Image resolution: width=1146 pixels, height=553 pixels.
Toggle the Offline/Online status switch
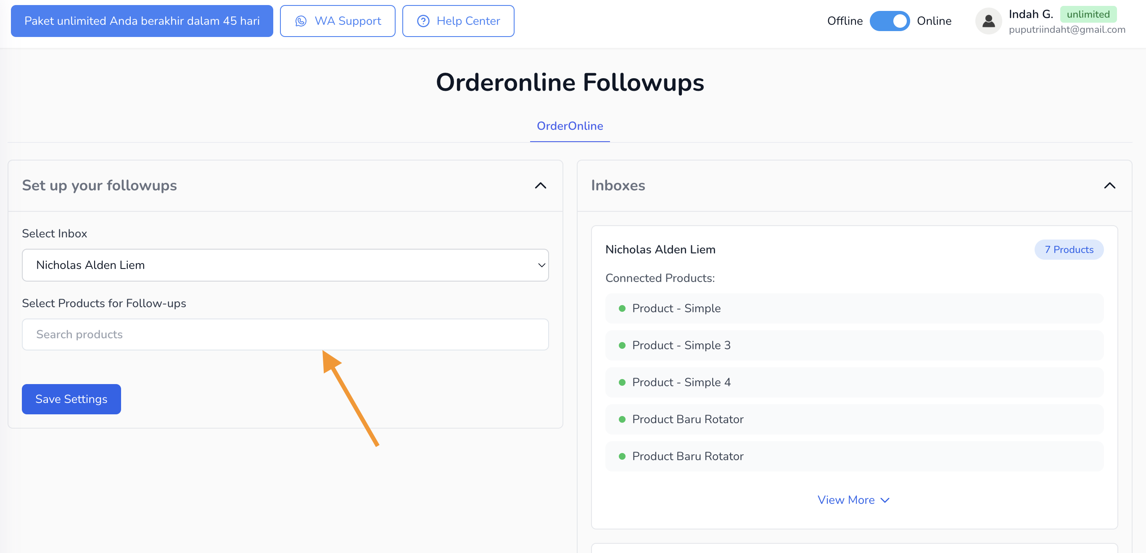[889, 21]
